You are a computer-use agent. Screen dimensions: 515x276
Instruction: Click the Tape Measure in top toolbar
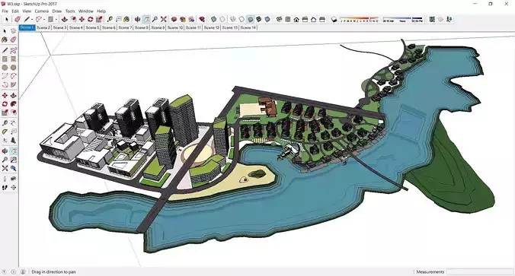(110, 19)
